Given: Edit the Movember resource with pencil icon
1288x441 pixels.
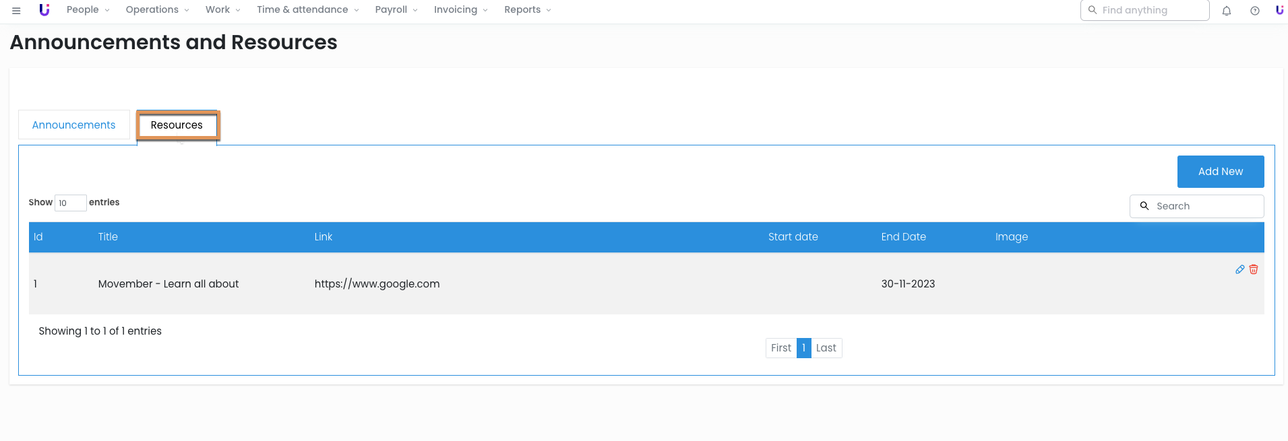Looking at the screenshot, I should [x=1239, y=269].
